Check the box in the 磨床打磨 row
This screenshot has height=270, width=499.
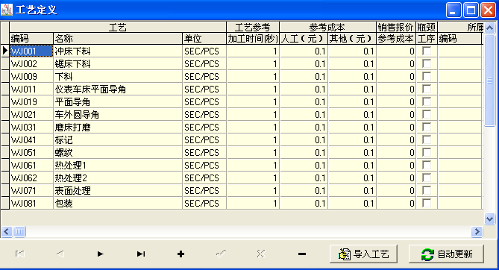click(427, 127)
